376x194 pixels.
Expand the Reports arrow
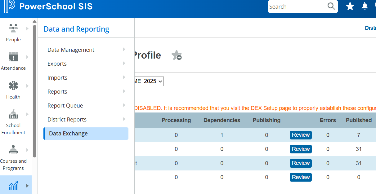pos(124,91)
